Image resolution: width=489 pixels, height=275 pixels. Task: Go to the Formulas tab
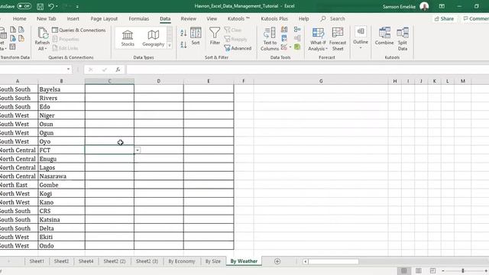coord(139,18)
